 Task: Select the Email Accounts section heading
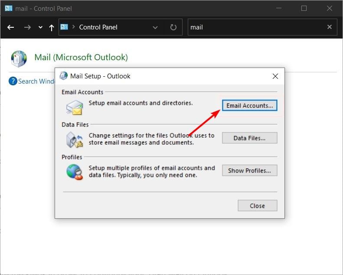point(82,92)
